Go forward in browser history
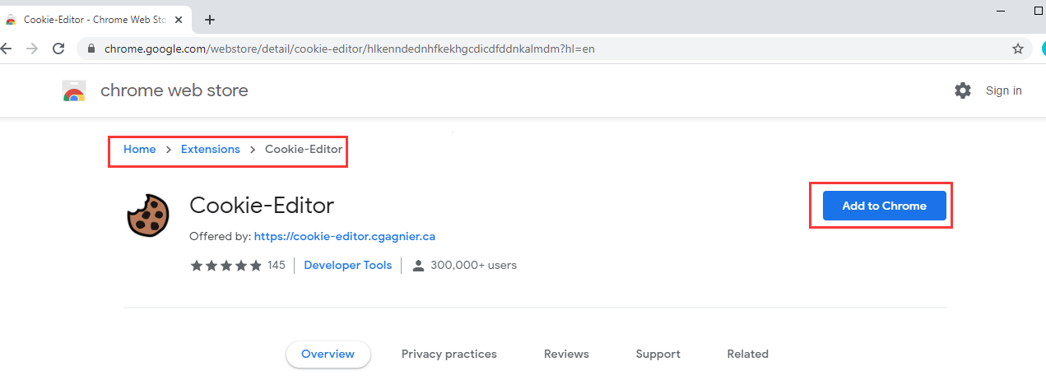Image resolution: width=1046 pixels, height=380 pixels. tap(32, 49)
